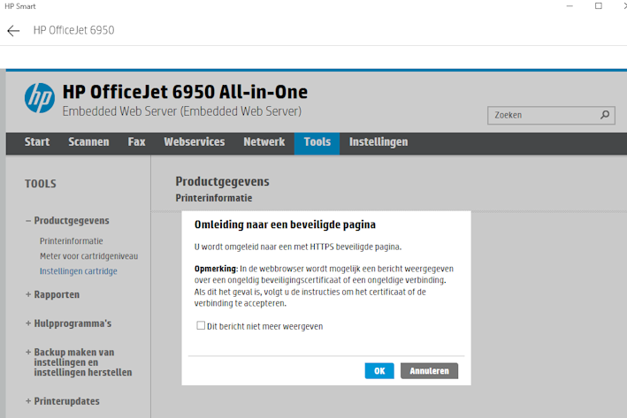The image size is (627, 418).
Task: Maximize the HP Smart window
Action: coord(598,6)
